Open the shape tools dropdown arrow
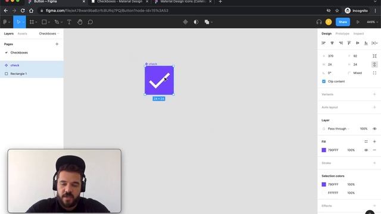 [49, 23]
